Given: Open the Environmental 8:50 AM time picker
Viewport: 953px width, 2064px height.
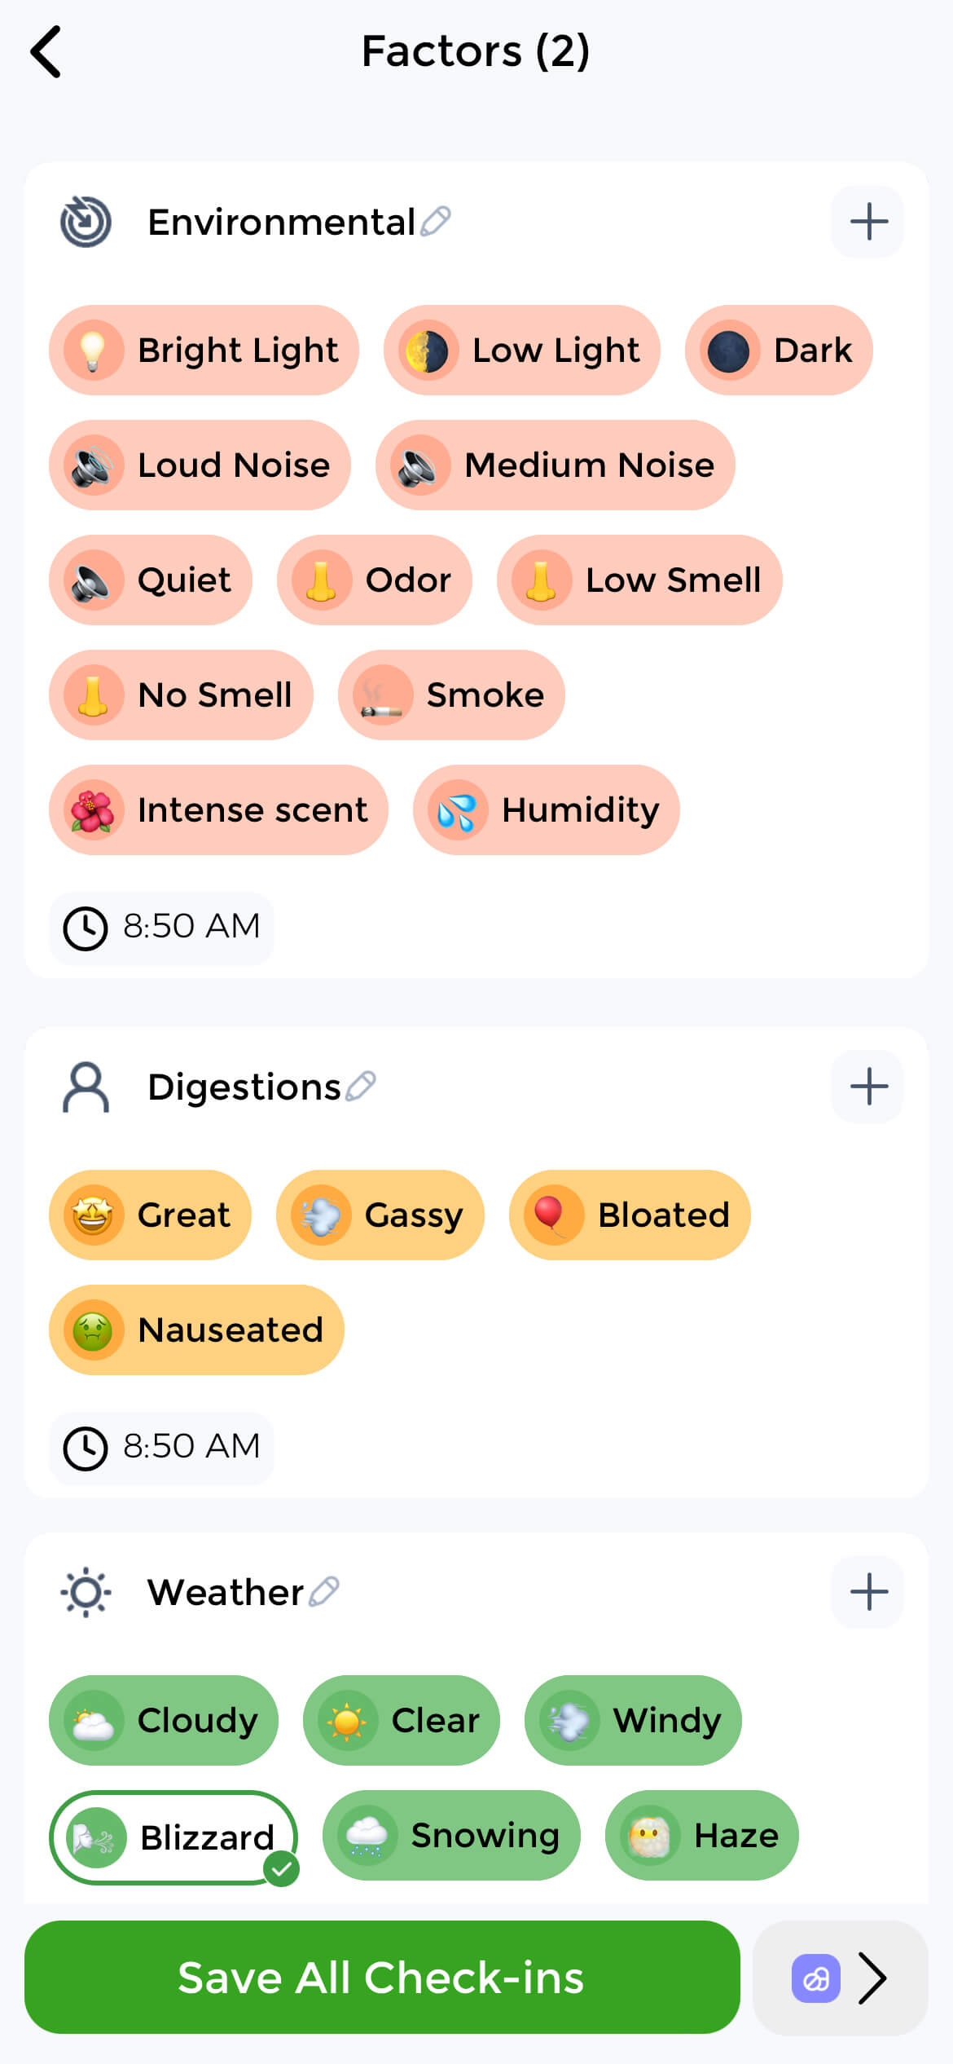Looking at the screenshot, I should [x=161, y=928].
